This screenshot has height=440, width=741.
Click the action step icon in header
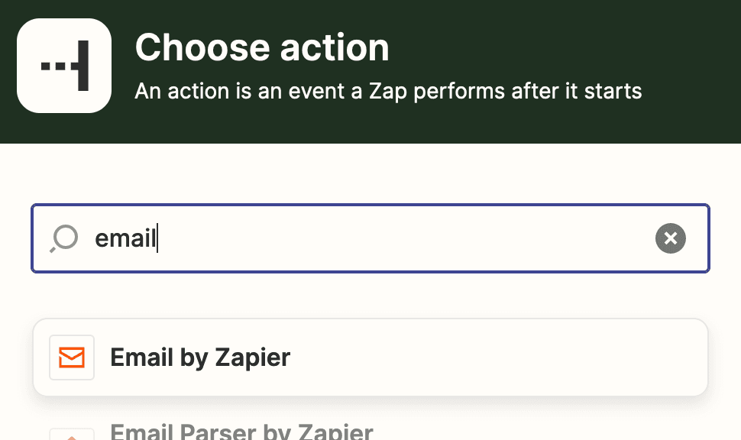(x=64, y=66)
